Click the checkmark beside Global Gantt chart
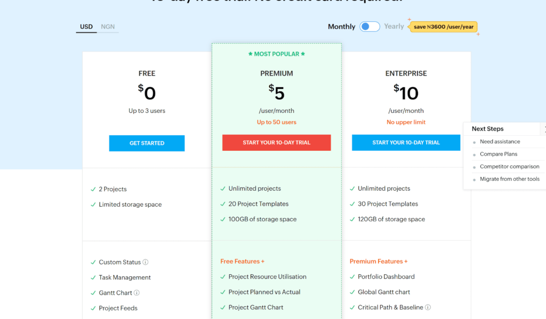Image resolution: width=546 pixels, height=319 pixels. coord(352,292)
